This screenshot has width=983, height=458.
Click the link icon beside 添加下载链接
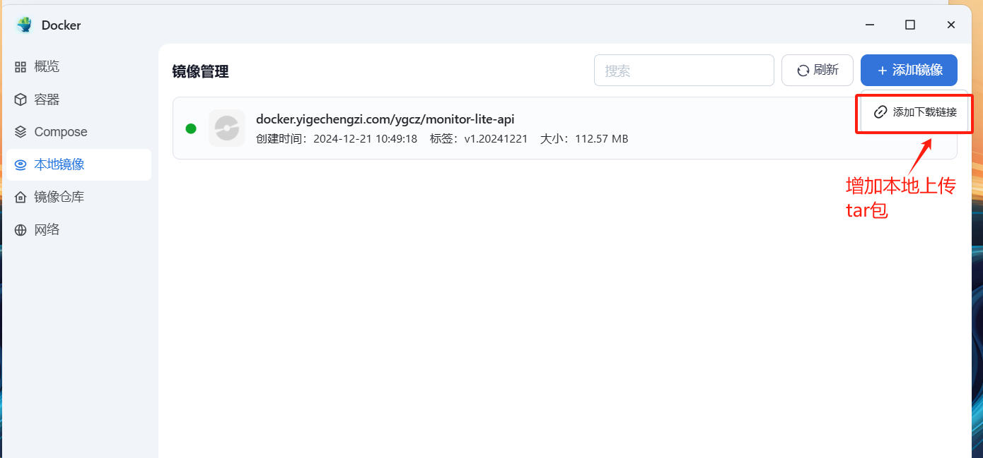[x=880, y=112]
